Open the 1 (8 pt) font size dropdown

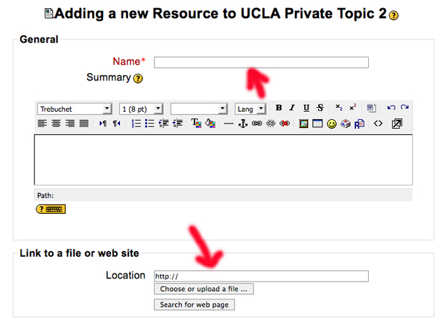pos(141,109)
